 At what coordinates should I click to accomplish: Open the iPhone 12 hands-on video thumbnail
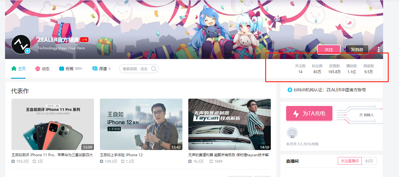(x=141, y=124)
